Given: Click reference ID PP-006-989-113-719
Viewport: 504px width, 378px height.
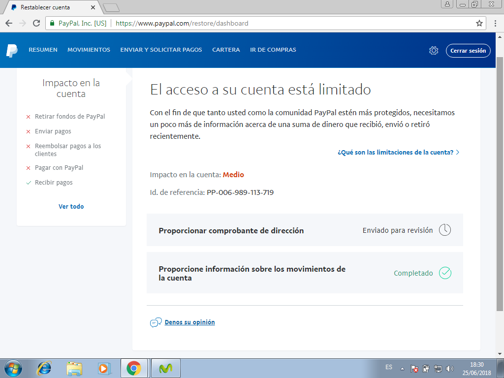Looking at the screenshot, I should (x=240, y=192).
